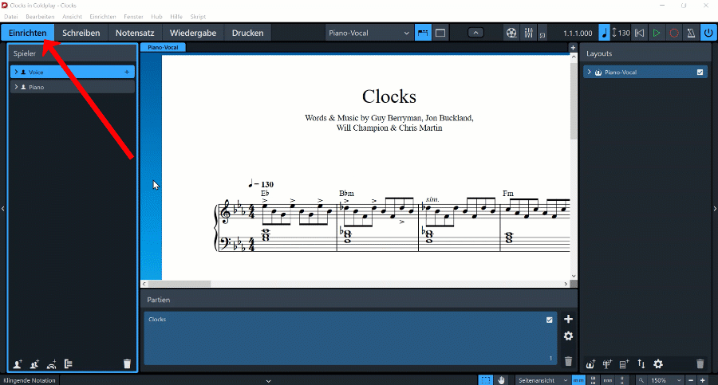Choose the single pages horizontal arrangement
Image resolution: width=718 pixels, height=385 pixels.
pyautogui.click(x=608, y=380)
